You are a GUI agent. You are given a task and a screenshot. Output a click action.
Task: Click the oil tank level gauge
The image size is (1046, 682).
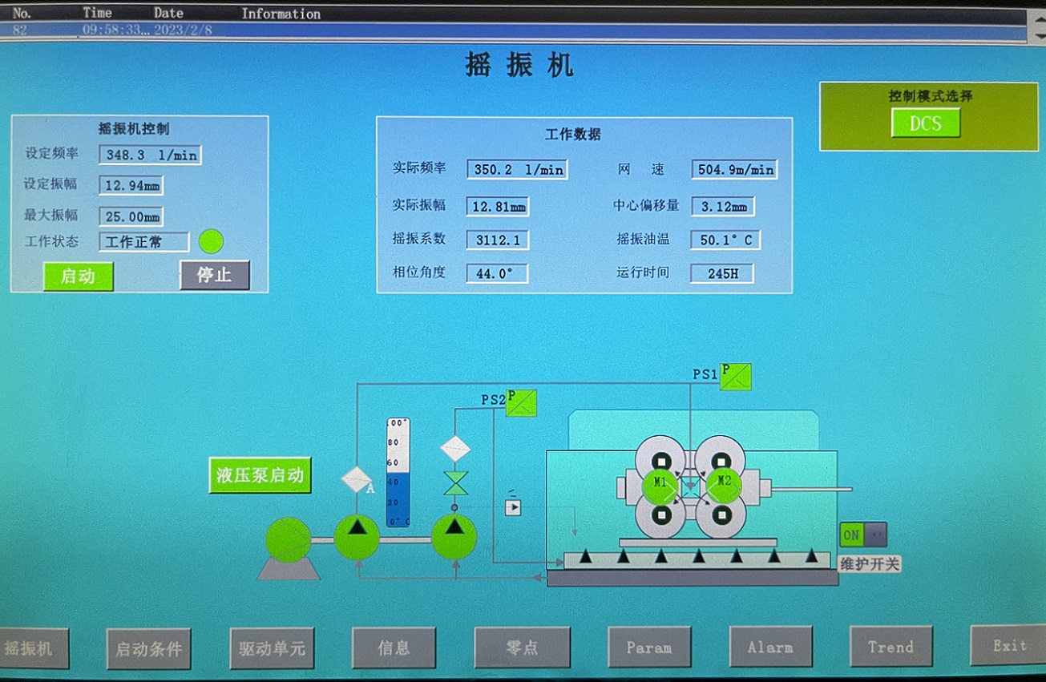pos(398,473)
